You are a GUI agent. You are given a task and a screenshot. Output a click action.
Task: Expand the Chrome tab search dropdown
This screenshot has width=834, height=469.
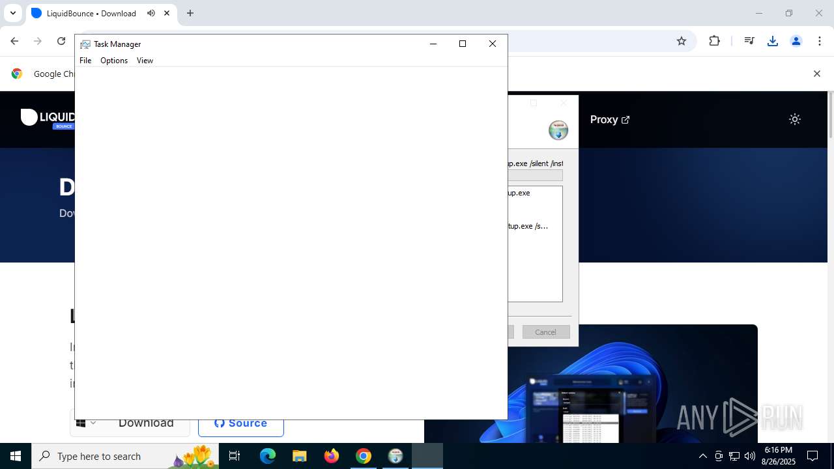12,13
